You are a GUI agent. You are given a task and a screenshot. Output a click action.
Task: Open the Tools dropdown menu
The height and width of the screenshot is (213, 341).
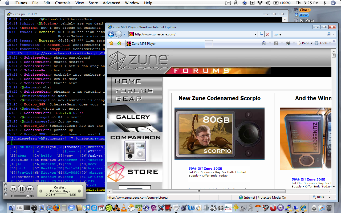(323, 43)
